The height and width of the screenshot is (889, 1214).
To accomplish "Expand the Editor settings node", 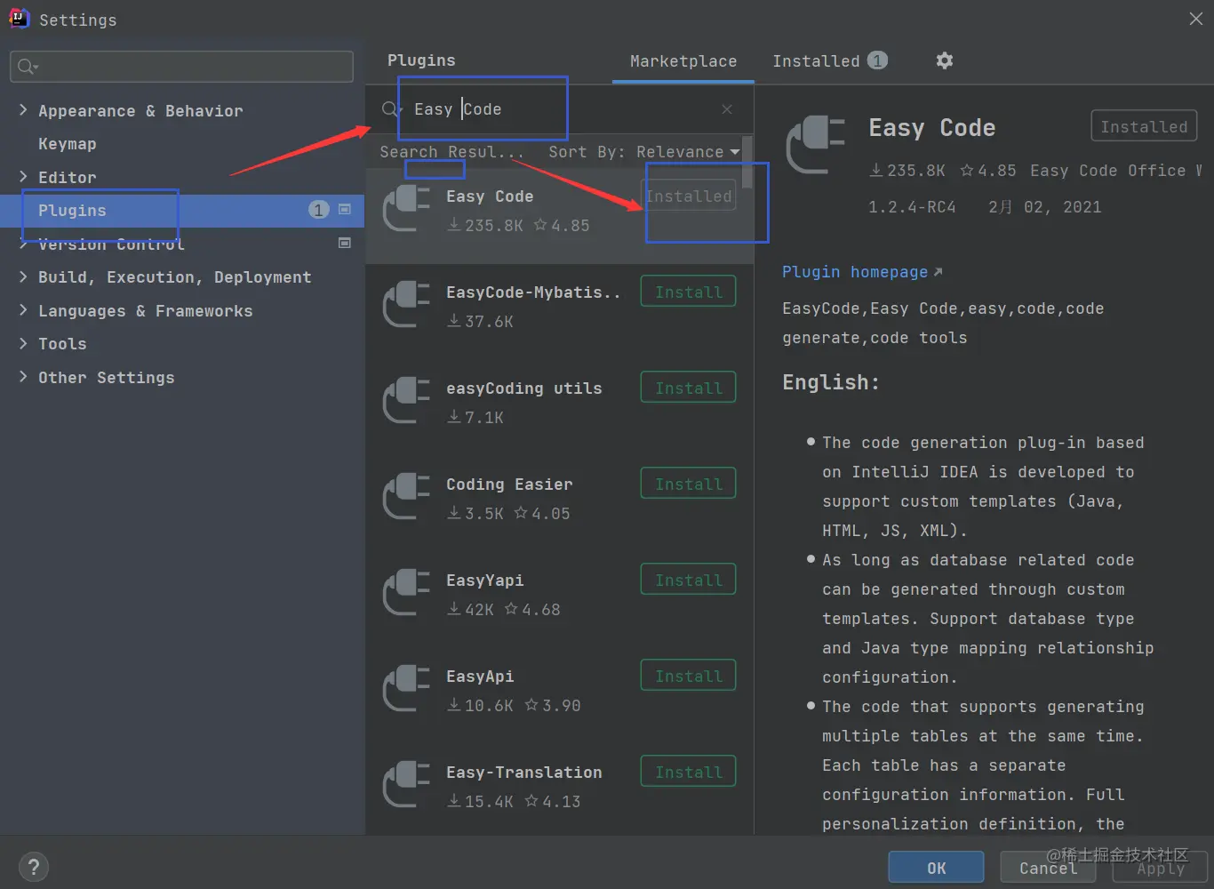I will pyautogui.click(x=23, y=177).
